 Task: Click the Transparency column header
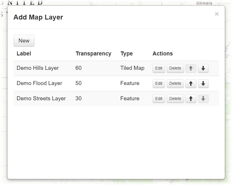tap(93, 53)
